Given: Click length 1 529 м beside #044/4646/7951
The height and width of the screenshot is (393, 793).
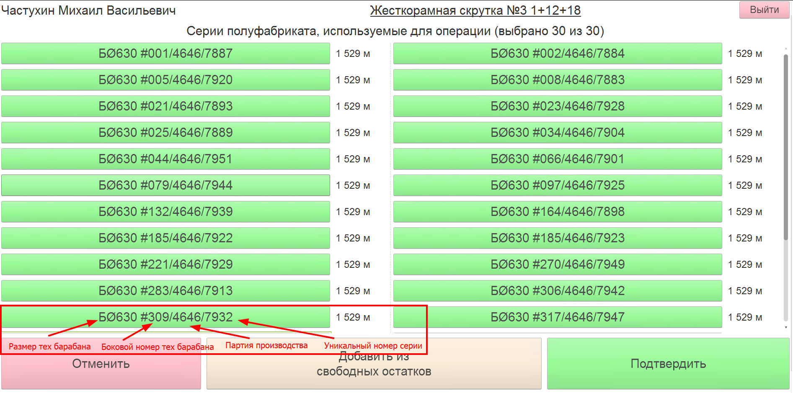Looking at the screenshot, I should (353, 159).
